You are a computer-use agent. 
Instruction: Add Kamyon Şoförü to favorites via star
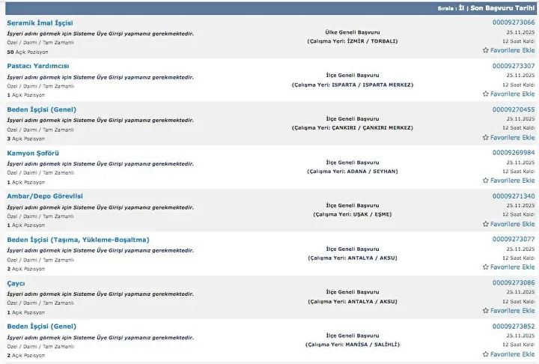tap(486, 181)
